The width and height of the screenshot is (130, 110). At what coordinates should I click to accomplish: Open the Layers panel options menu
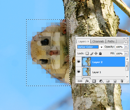127,42
